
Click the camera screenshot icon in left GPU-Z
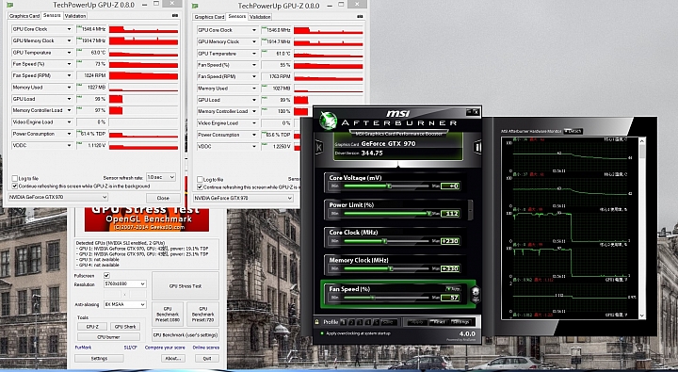click(x=175, y=16)
